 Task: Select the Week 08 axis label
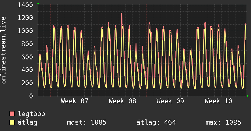(122, 101)
